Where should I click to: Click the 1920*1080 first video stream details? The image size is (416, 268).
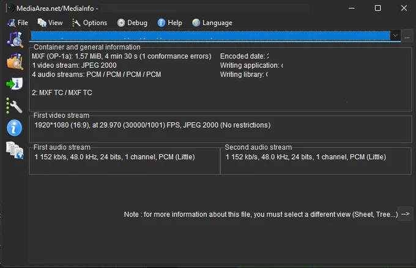coord(152,125)
